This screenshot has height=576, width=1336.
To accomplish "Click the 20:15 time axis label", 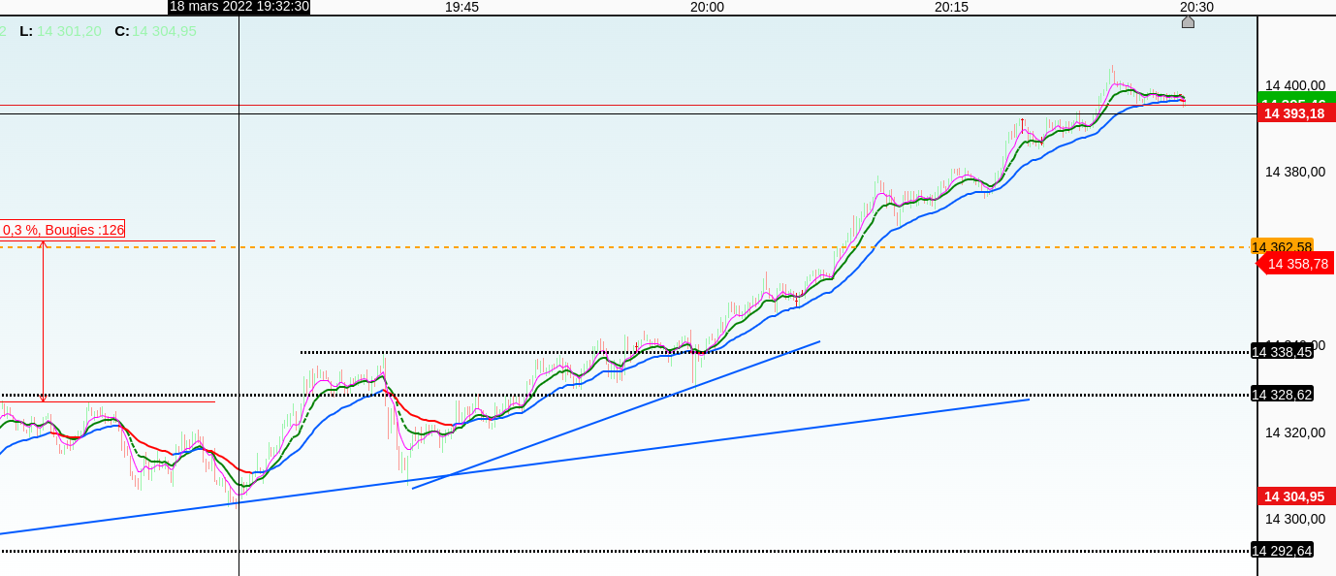I will coord(952,7).
